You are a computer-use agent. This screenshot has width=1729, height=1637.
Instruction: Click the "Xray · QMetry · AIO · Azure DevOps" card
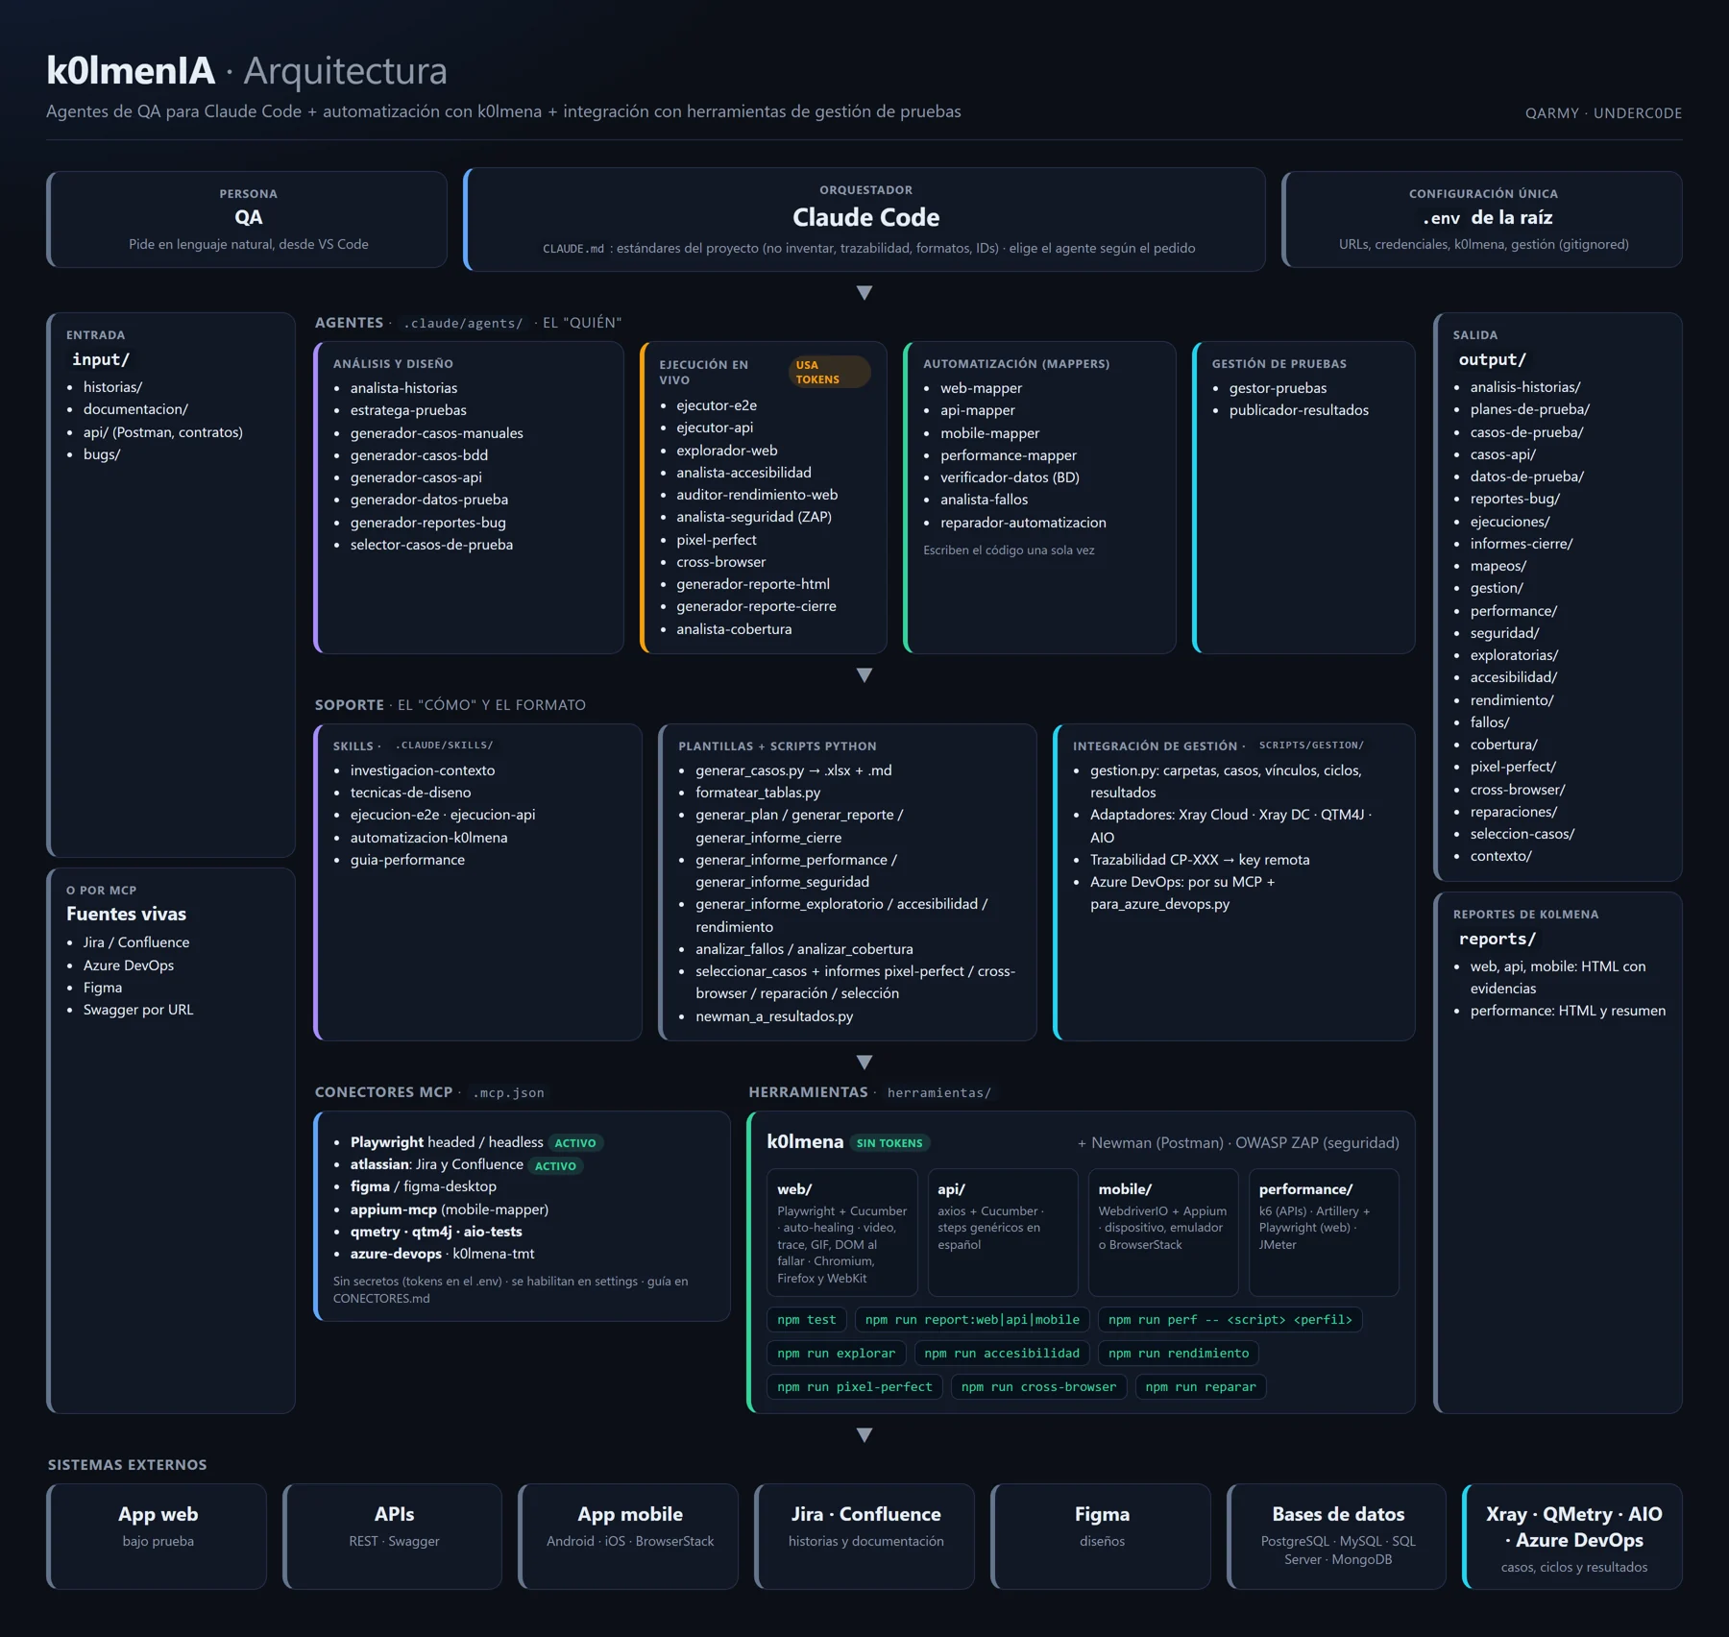[x=1572, y=1536]
